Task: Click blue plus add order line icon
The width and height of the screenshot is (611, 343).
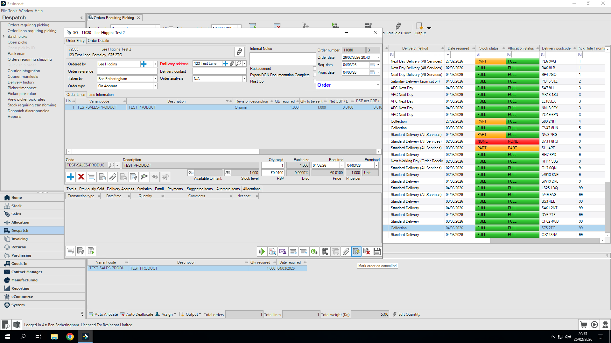Action: 71,177
